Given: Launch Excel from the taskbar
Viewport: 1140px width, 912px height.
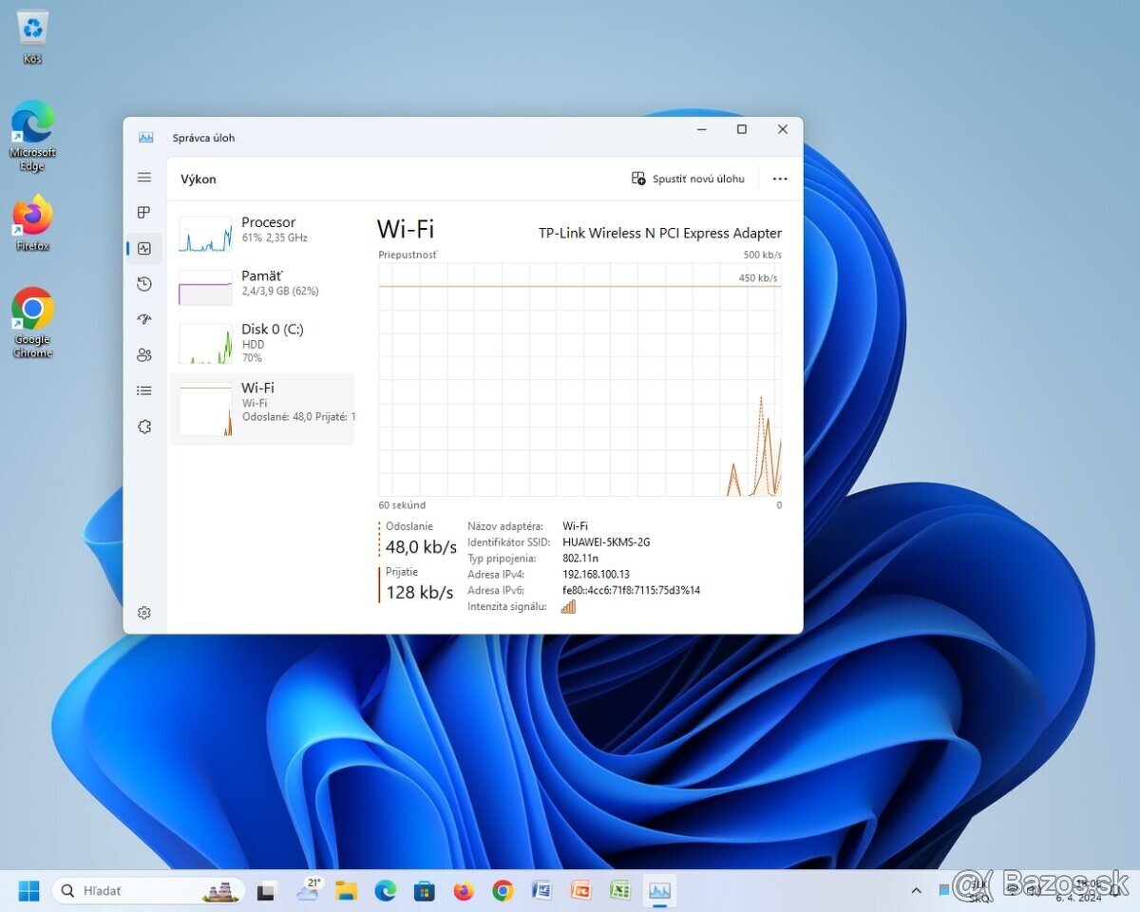Looking at the screenshot, I should (619, 890).
